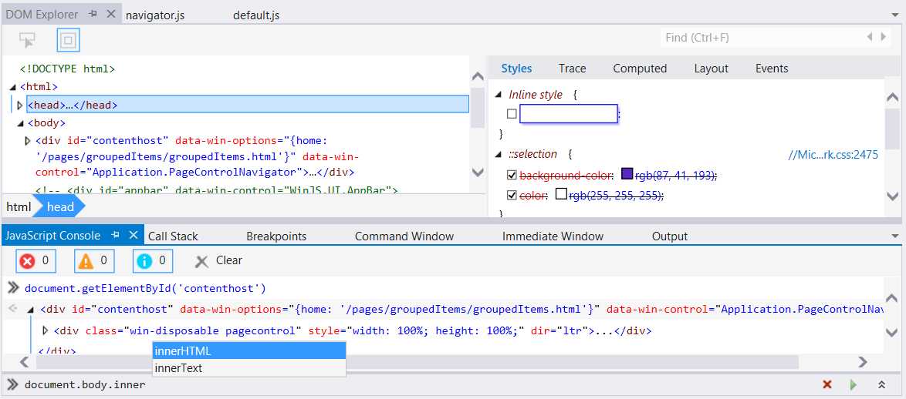Open the //Mic...rk.css:2475 source link
Screen dimensions: 906x399
pos(833,155)
